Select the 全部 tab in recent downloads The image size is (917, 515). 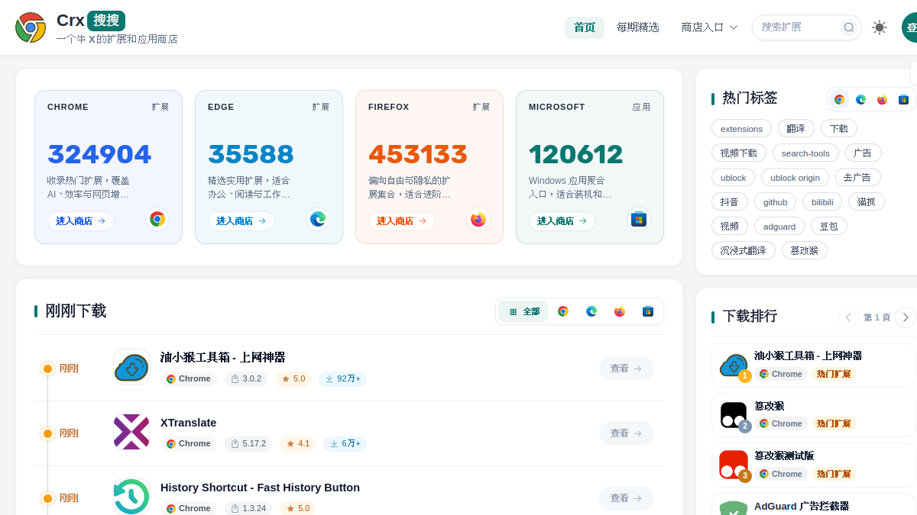[523, 311]
